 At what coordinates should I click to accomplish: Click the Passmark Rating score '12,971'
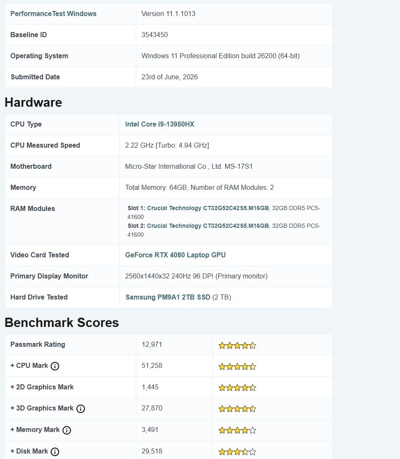click(x=152, y=345)
